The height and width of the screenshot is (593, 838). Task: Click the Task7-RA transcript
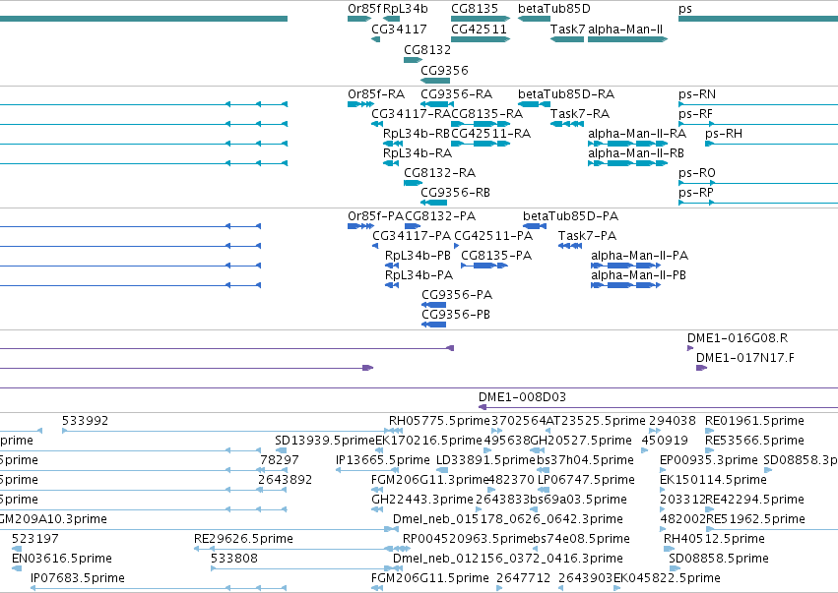(x=567, y=124)
